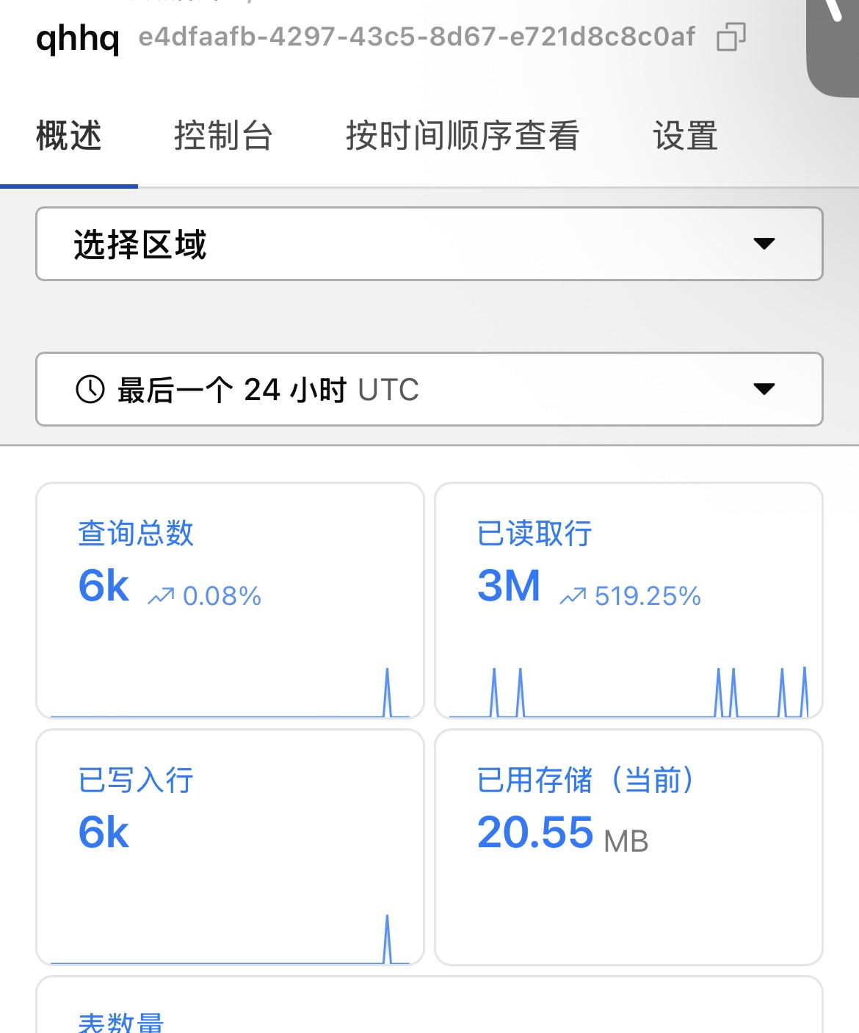Click the clock icon in the time range selector
This screenshot has width=859, height=1033.
[88, 390]
